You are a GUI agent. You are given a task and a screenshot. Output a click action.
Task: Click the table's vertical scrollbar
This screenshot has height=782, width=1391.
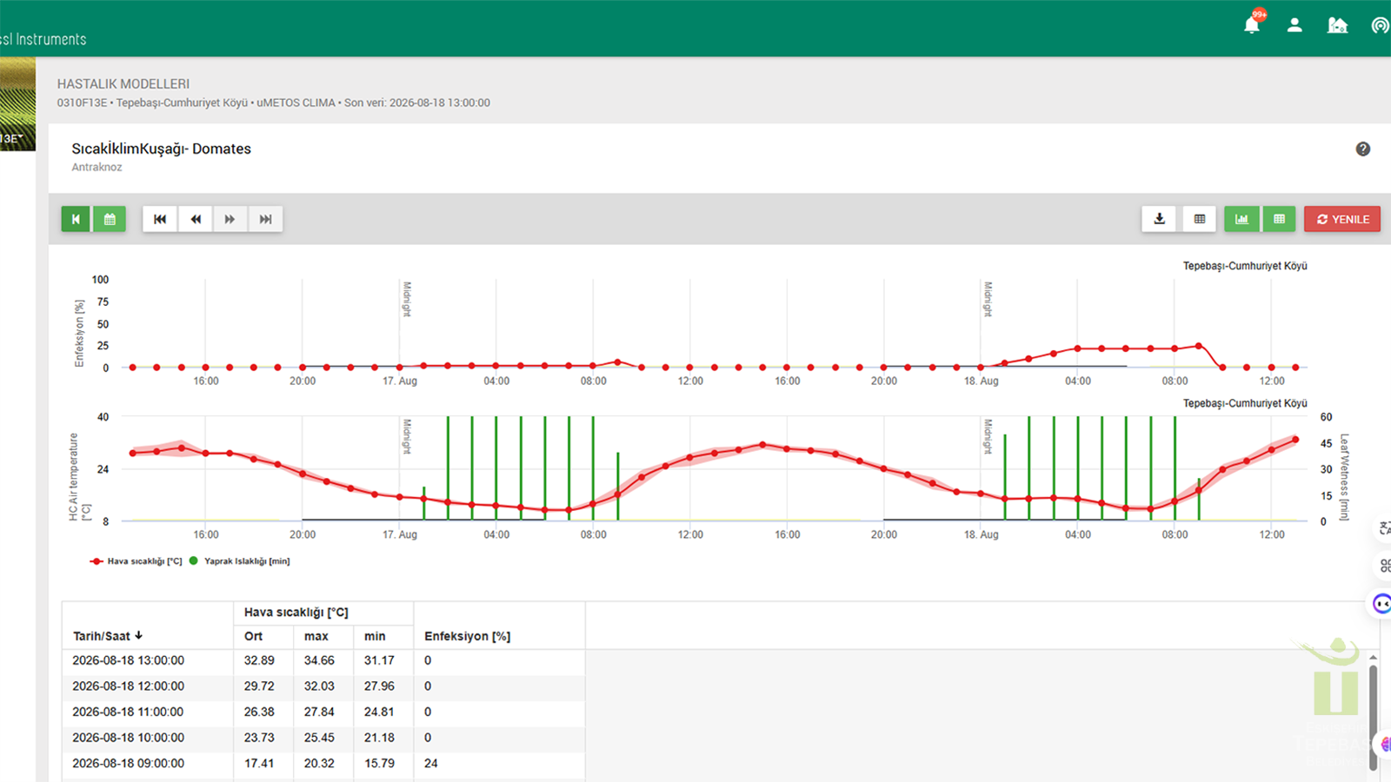(1373, 712)
